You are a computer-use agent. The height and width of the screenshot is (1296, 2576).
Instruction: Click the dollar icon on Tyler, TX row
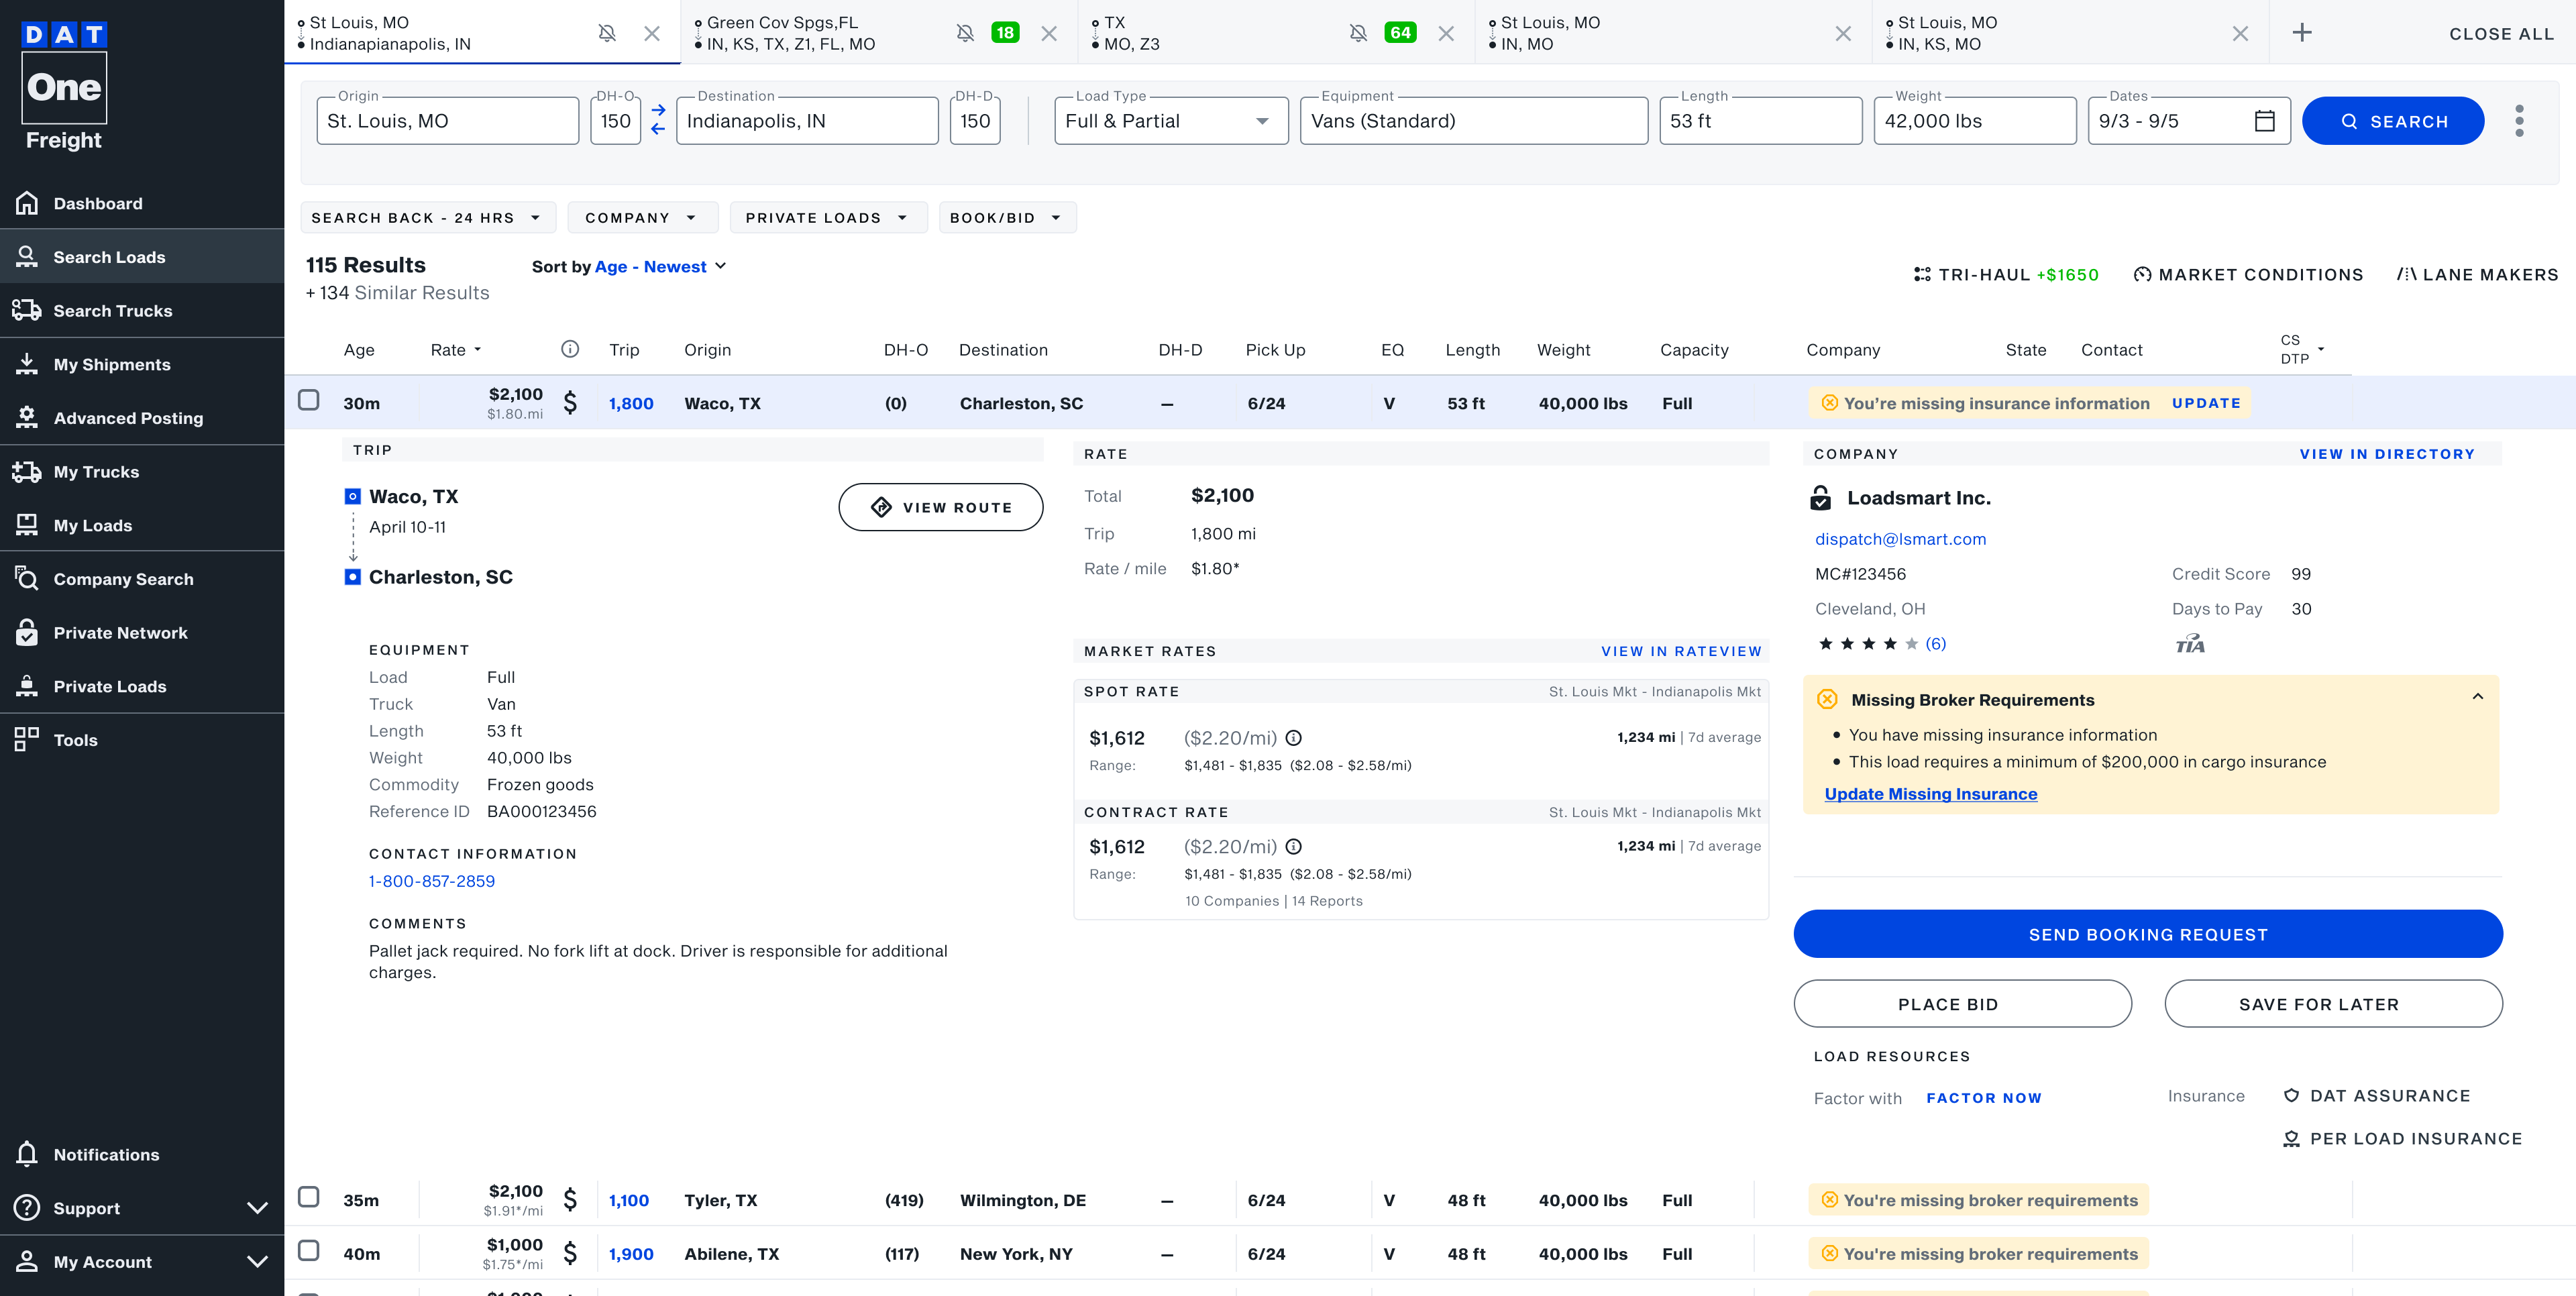tap(570, 1199)
